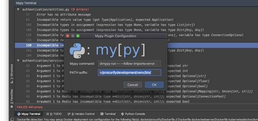Open the 9: Version Control tab
The width and height of the screenshot is (258, 121).
pos(81,114)
